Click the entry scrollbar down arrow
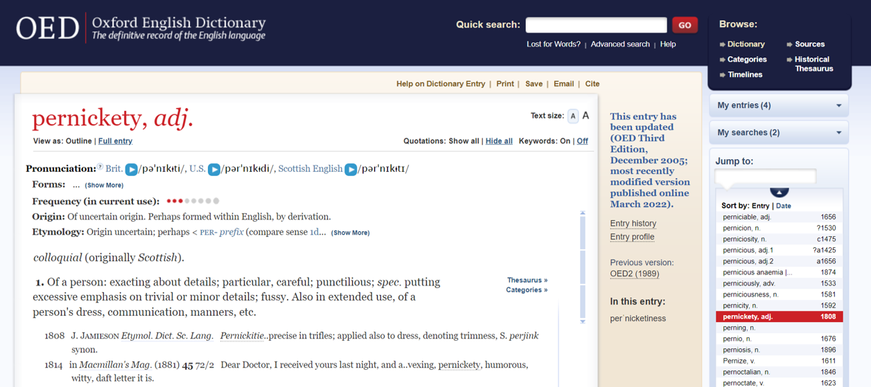Viewport: 871px width, 387px height. point(583,321)
